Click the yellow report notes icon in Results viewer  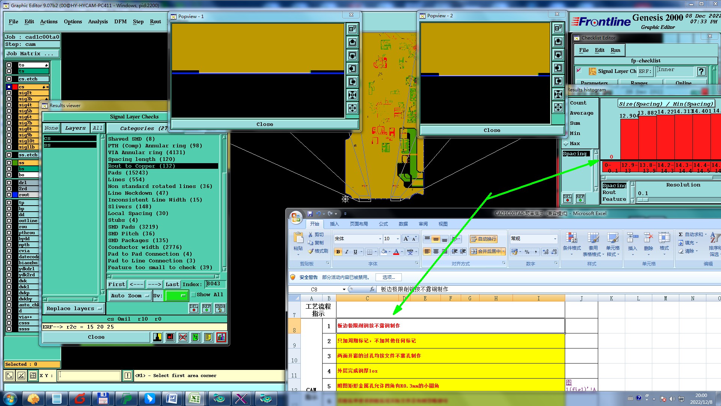[208, 337]
